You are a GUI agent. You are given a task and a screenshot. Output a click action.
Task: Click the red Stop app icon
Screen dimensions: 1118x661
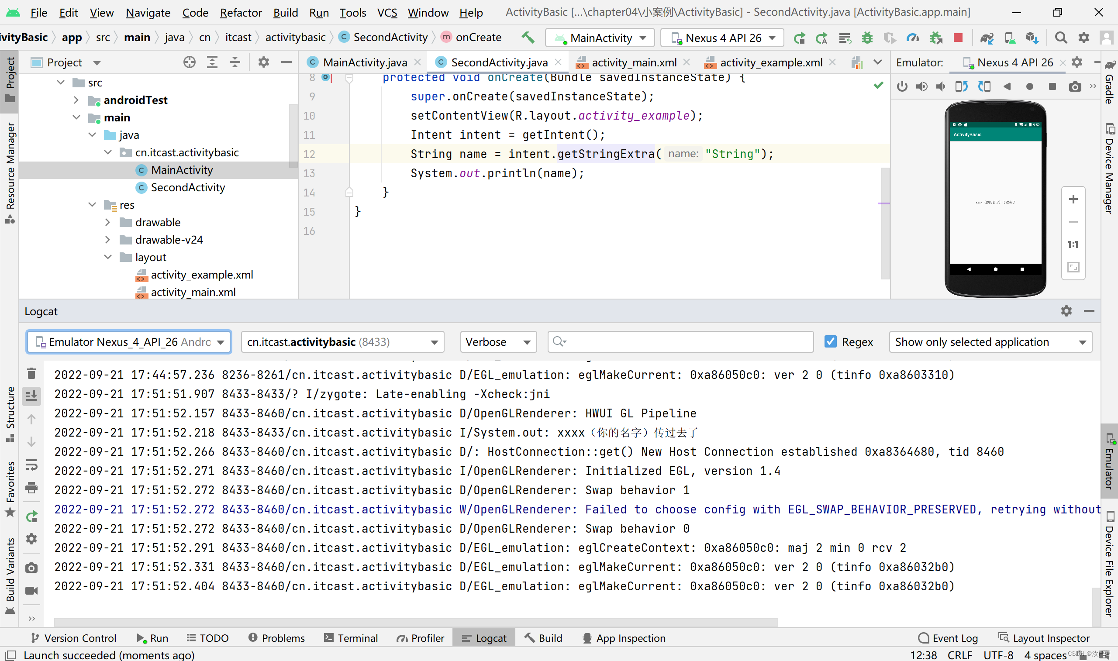[958, 38]
